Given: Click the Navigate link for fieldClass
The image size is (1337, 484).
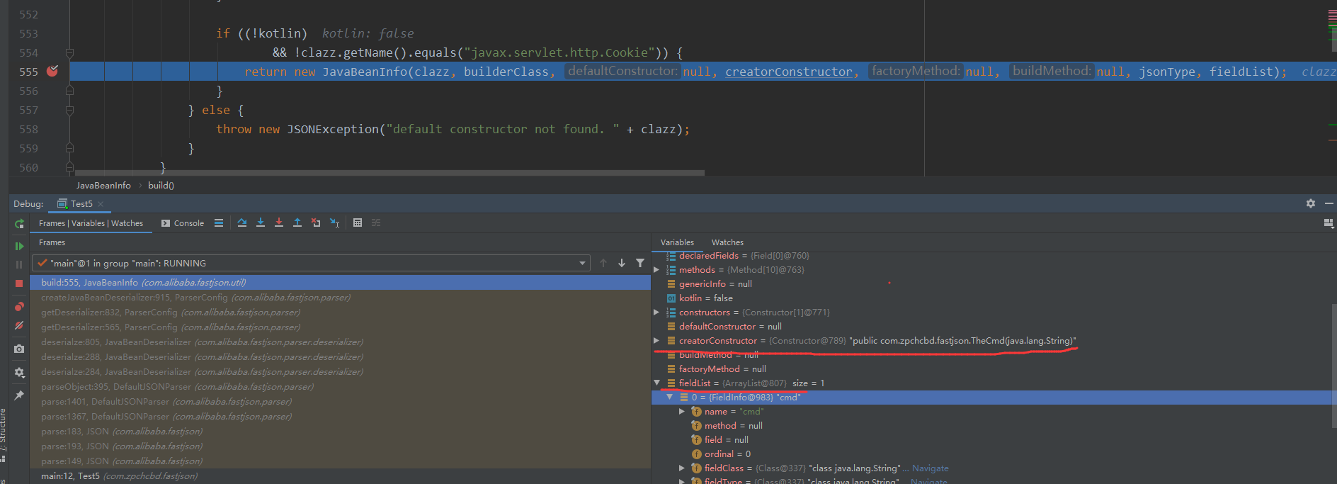Looking at the screenshot, I should tap(930, 468).
